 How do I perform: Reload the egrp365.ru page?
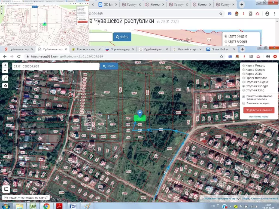click(x=19, y=56)
